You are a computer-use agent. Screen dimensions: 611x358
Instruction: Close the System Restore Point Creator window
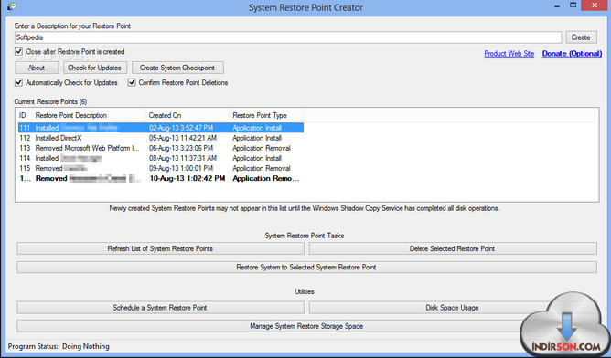point(595,5)
